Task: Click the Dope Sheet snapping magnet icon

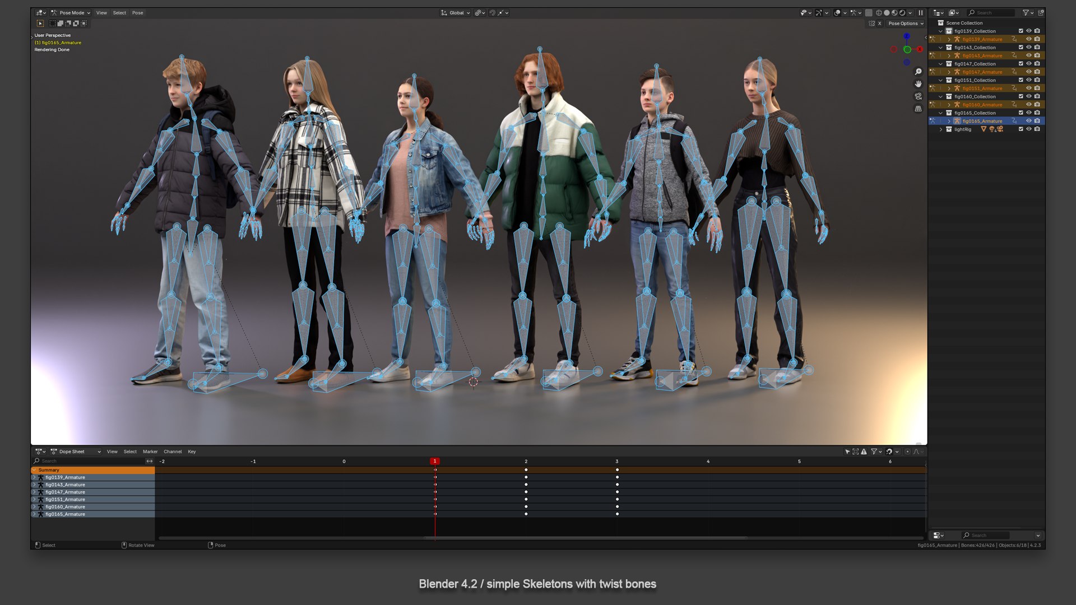Action: [x=889, y=452]
